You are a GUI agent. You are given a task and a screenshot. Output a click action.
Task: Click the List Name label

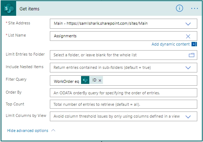tap(17, 35)
